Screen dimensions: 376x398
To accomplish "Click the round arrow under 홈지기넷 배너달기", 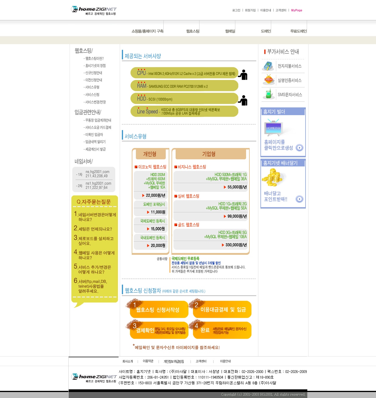I will (299, 199).
